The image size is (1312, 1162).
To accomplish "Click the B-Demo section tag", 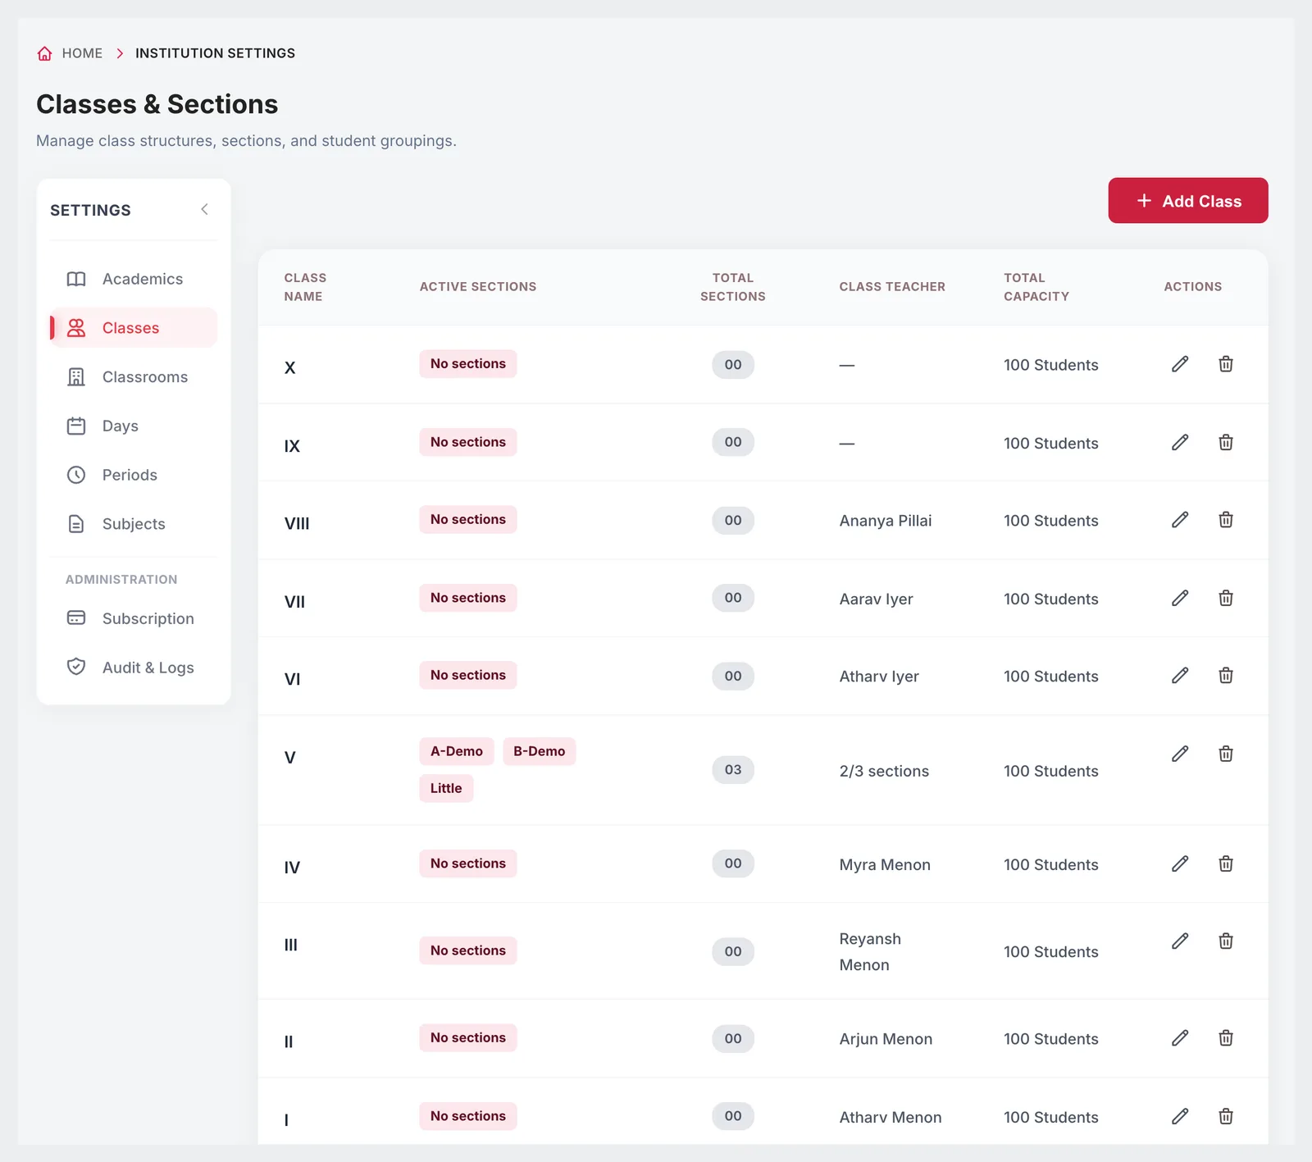I will point(540,751).
